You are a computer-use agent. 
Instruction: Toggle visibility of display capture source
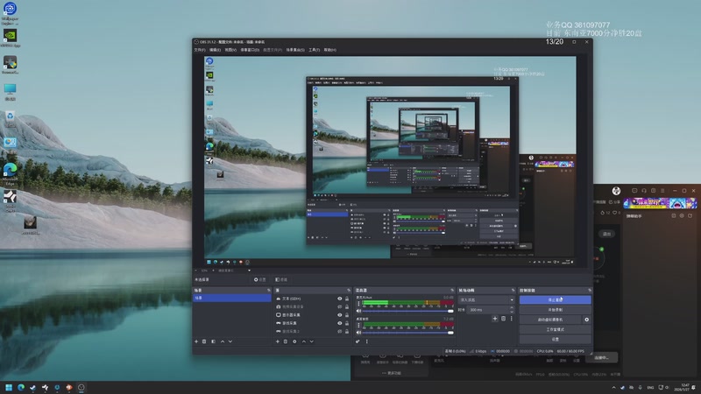point(340,315)
